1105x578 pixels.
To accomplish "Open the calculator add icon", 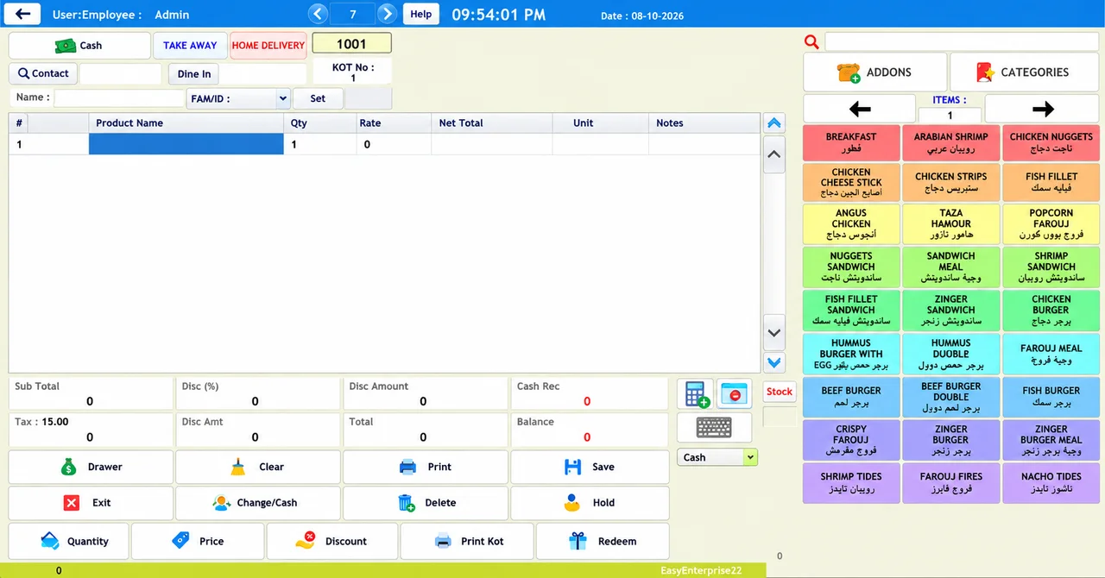I will pyautogui.click(x=696, y=394).
